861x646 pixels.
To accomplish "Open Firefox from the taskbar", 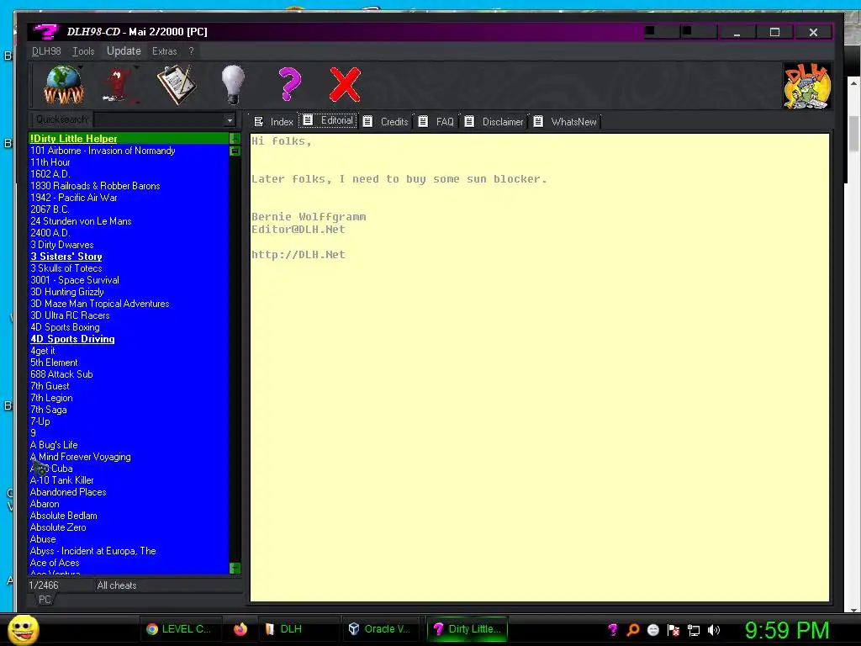I will click(x=240, y=629).
